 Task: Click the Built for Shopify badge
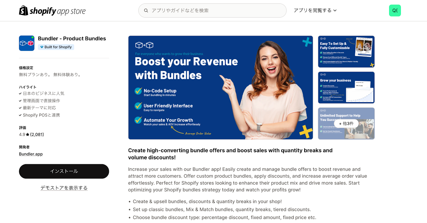[x=56, y=47]
